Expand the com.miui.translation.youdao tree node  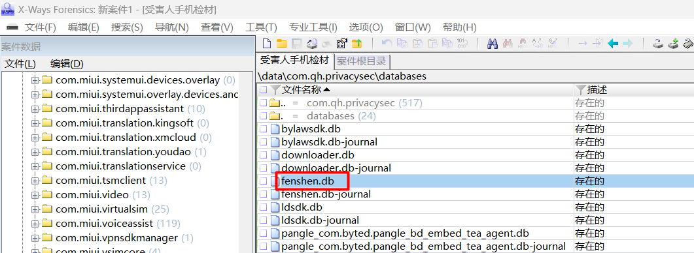pos(35,153)
